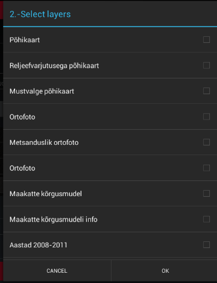The image size is (217, 283).
Task: Tick Maakatte kõrgusmudeli info checkbox
Action: [206, 219]
